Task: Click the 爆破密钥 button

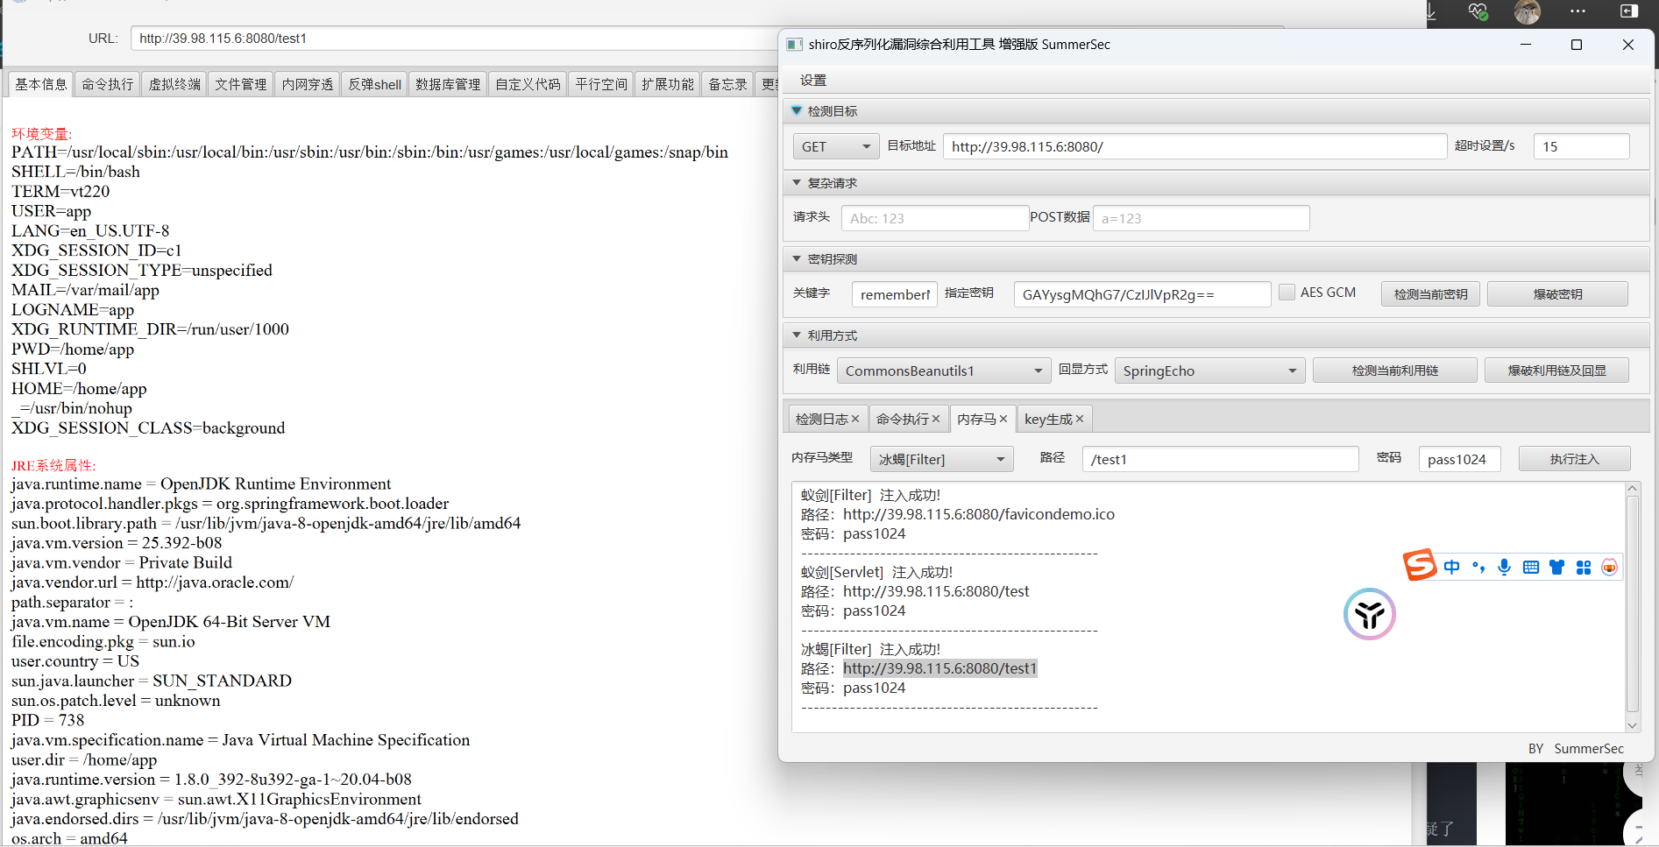Action: coord(1557,294)
